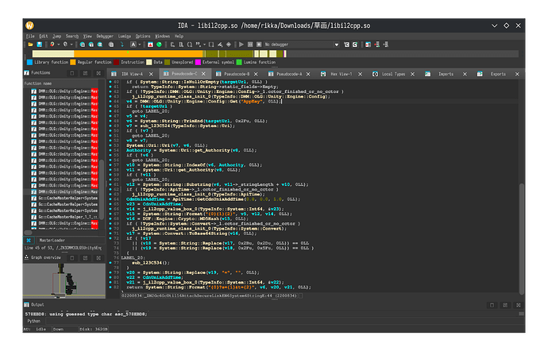
Task: Click the Regular function region in navigation band
Action: coord(138,53)
